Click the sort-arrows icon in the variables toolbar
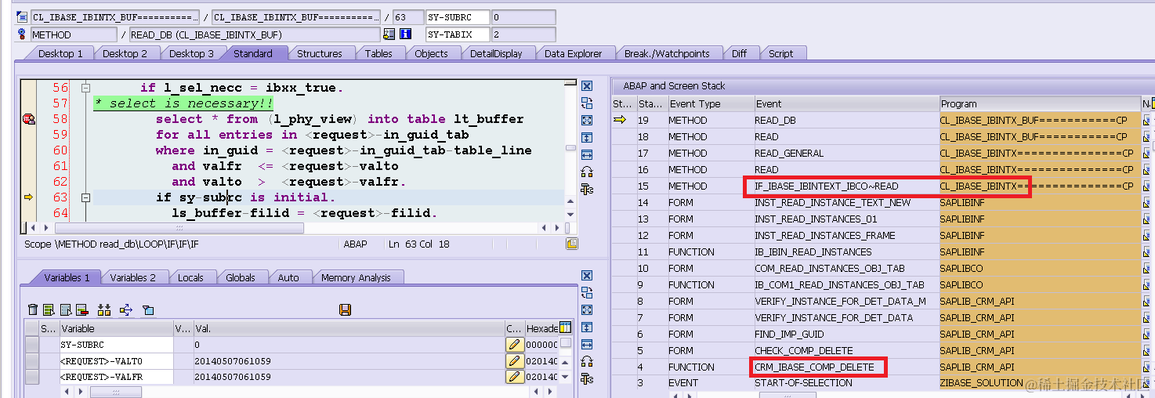The image size is (1155, 398). coord(104,310)
